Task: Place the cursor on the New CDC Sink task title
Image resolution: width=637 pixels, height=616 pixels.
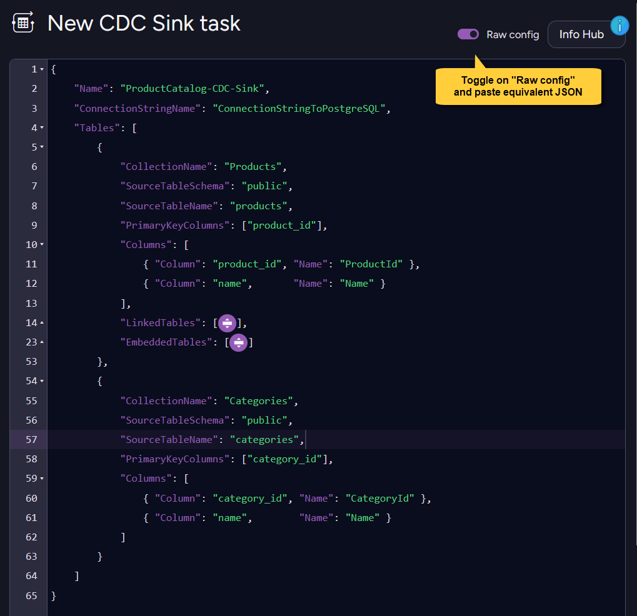Action: point(144,23)
